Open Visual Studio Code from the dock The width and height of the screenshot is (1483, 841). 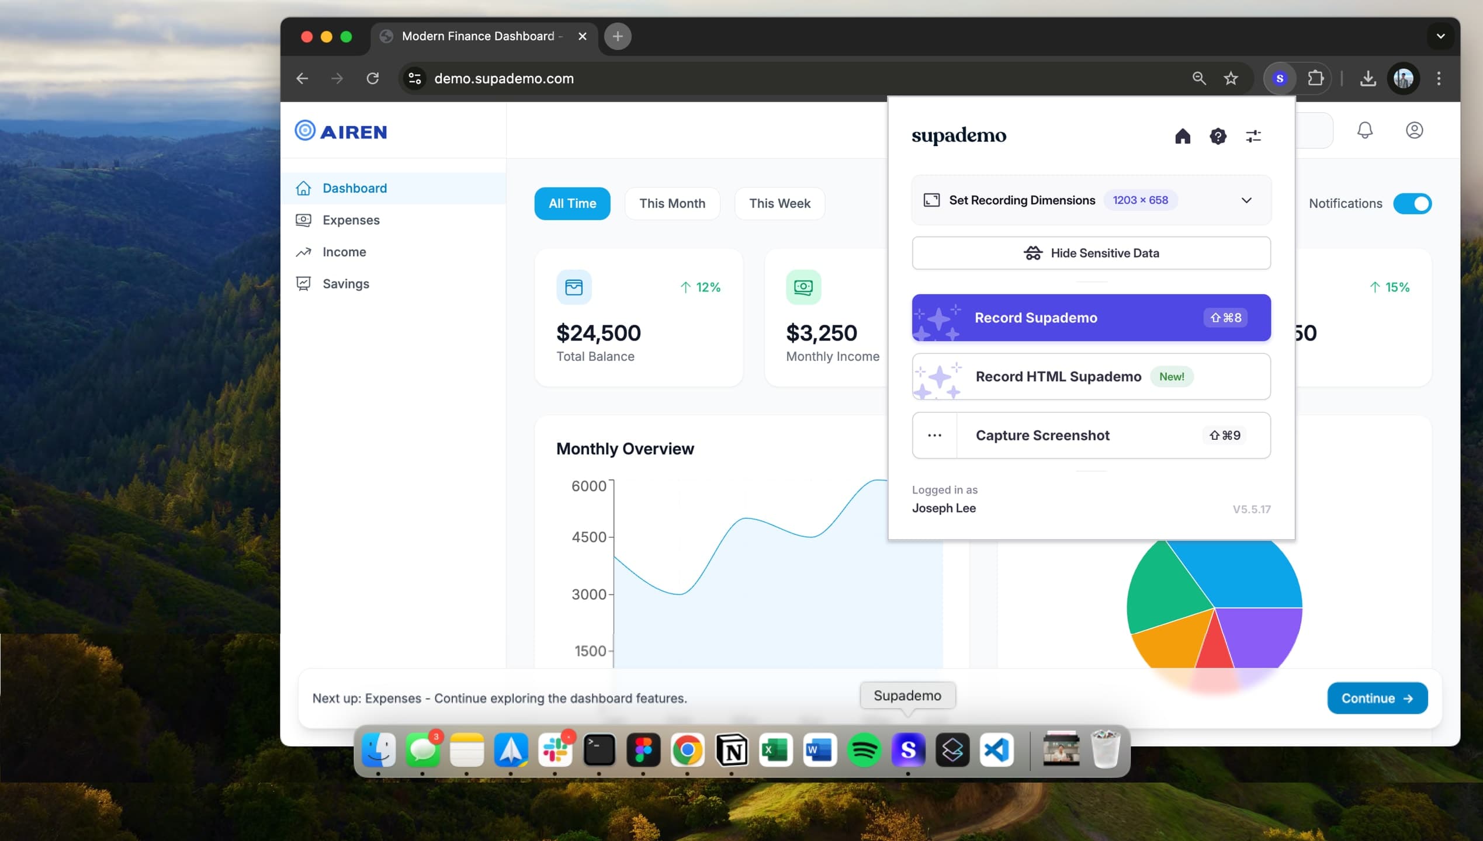coord(996,750)
